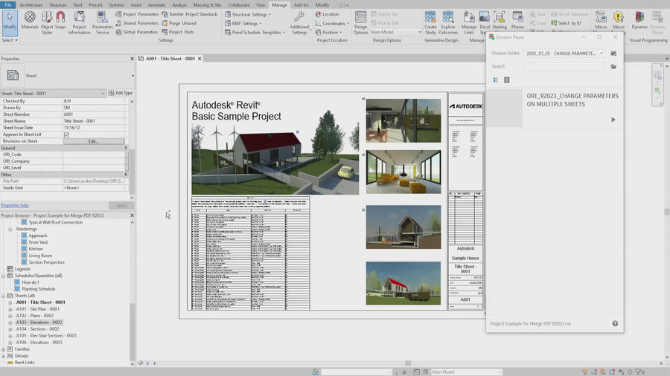Select the Modify tool
670x376 pixels.
(x=10, y=22)
